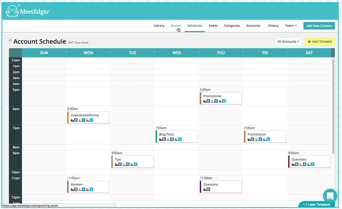
Task: Click the LinkedIn account icon in Thursday 5:00am Promotional
Action: pyautogui.click(x=214, y=101)
